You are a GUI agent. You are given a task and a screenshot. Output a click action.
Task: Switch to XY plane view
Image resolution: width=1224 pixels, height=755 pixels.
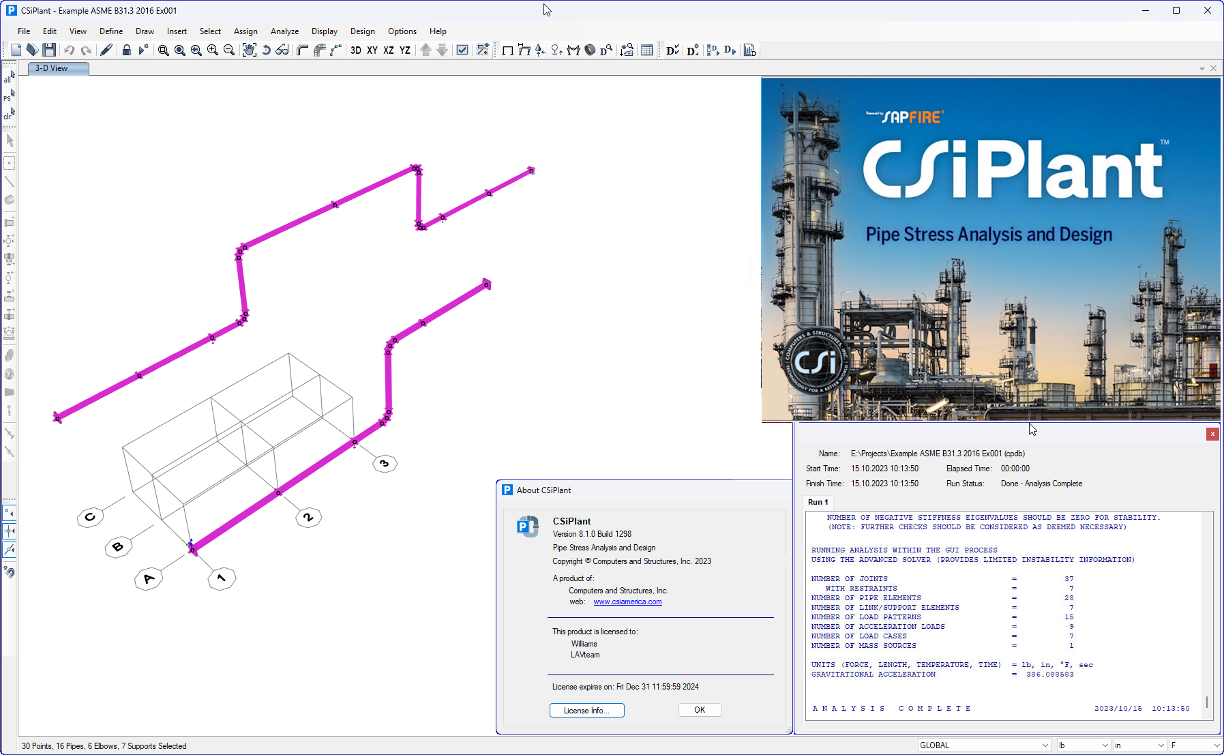[372, 50]
